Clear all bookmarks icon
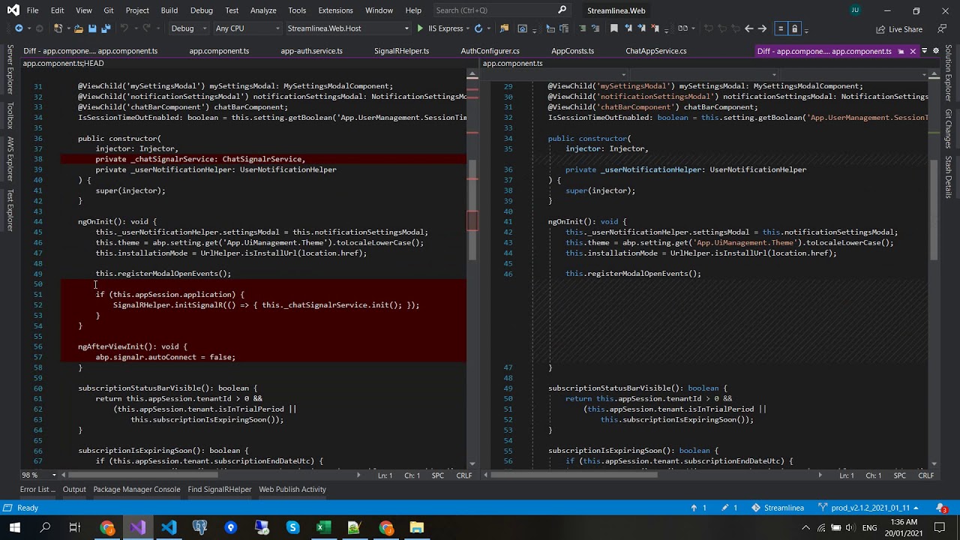 pos(655,28)
